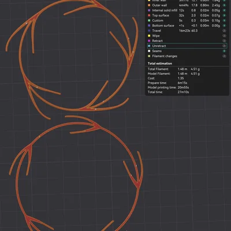Click the Filament changes color swatch
This screenshot has width=231, height=231.
click(x=149, y=56)
